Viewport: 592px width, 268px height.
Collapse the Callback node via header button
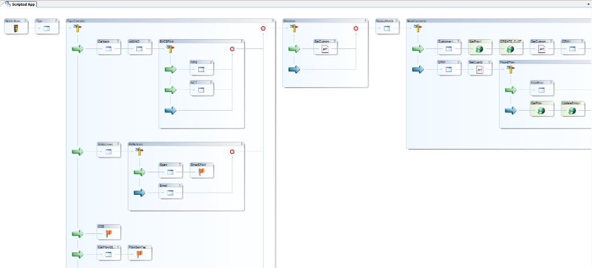tap(118, 41)
